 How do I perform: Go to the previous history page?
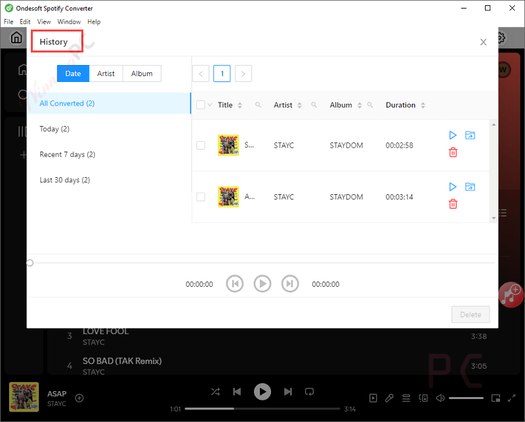click(201, 74)
